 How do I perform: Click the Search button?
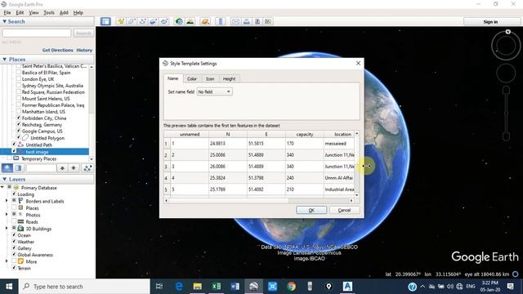pyautogui.click(x=83, y=33)
